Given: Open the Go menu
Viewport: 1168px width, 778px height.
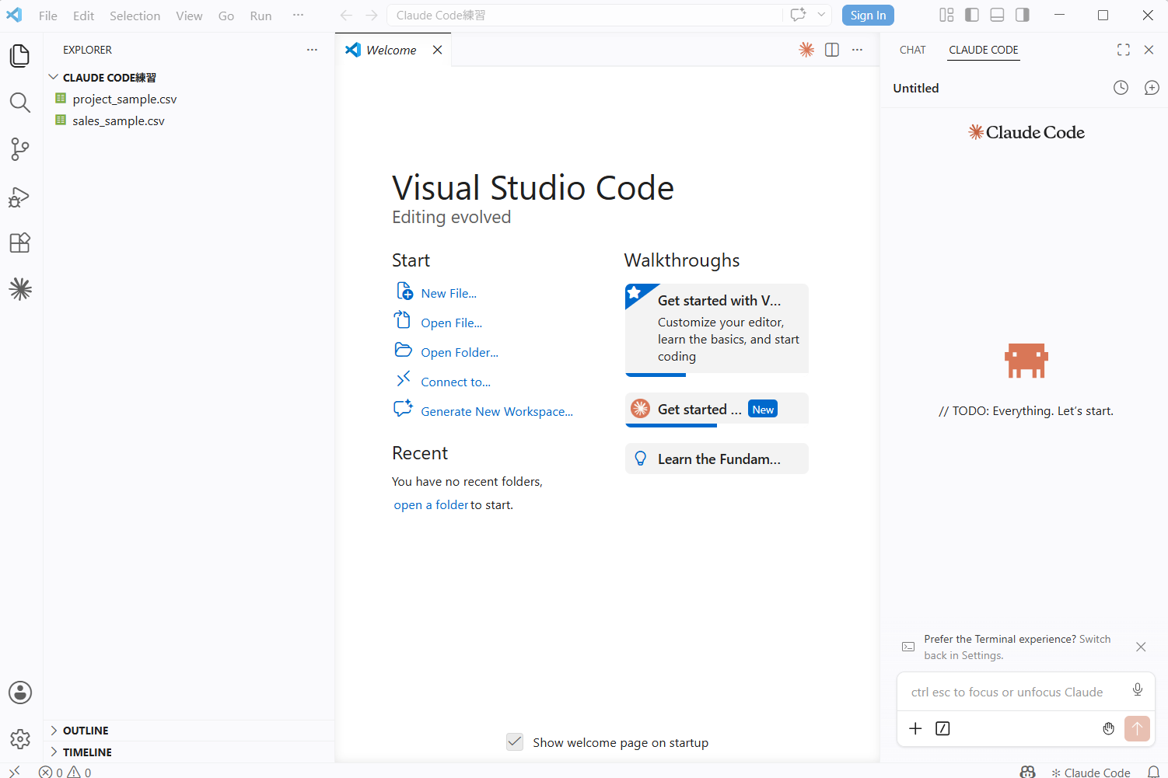Looking at the screenshot, I should click(x=226, y=16).
